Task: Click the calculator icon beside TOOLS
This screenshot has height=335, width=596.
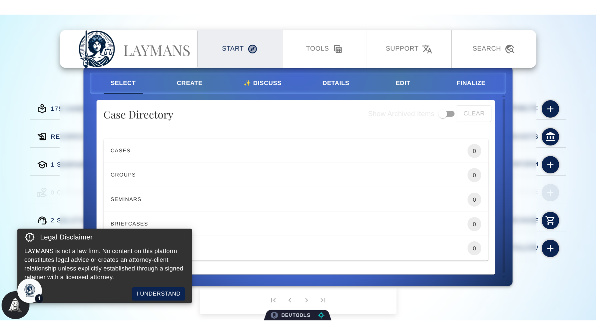Action: tap(338, 49)
